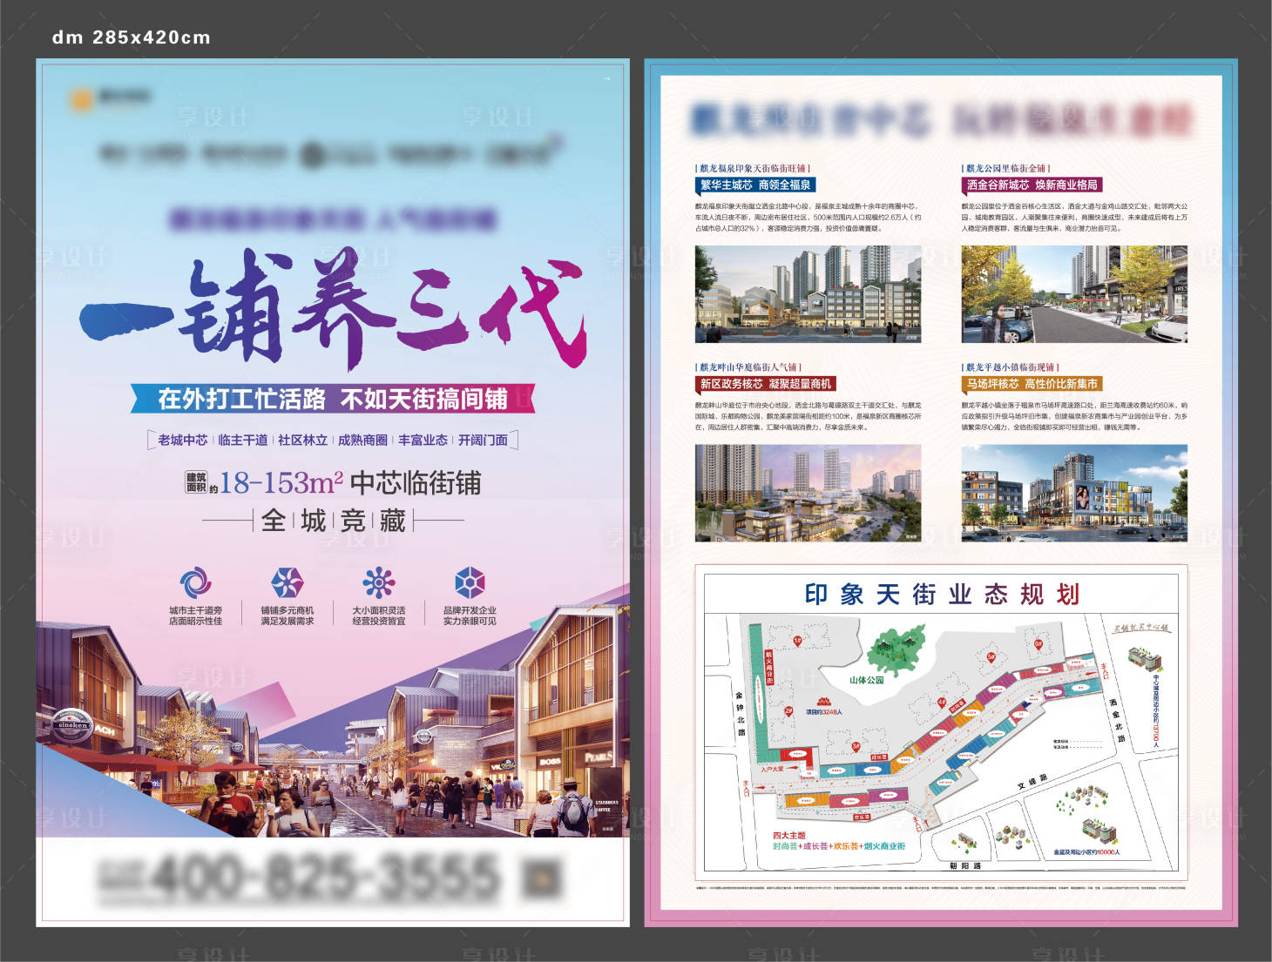Click the blurred title on the right poster
This screenshot has height=962, width=1272.
941,119
